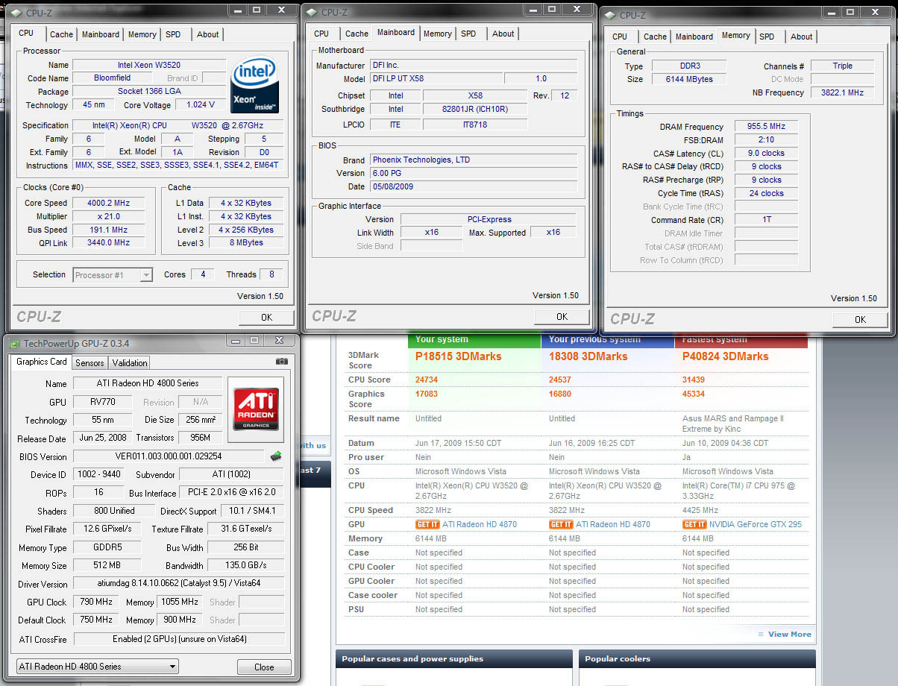Click the BIOS save chip icon in GPU-Z

(x=276, y=456)
